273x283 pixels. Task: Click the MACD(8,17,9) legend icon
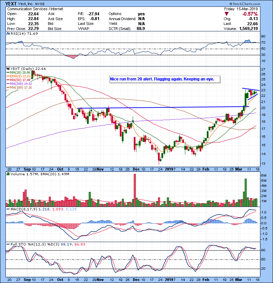[x=8, y=209]
